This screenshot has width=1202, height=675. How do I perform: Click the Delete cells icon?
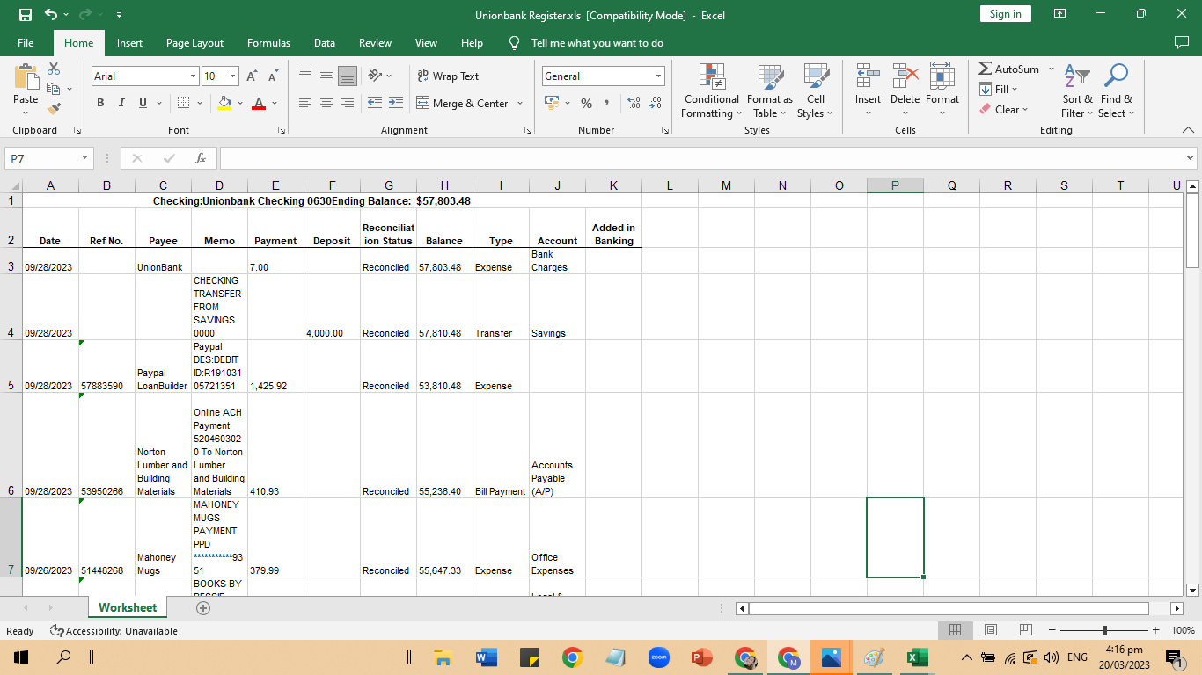(905, 76)
